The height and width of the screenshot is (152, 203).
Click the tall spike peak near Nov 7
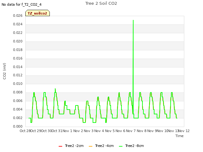(x=133, y=20)
